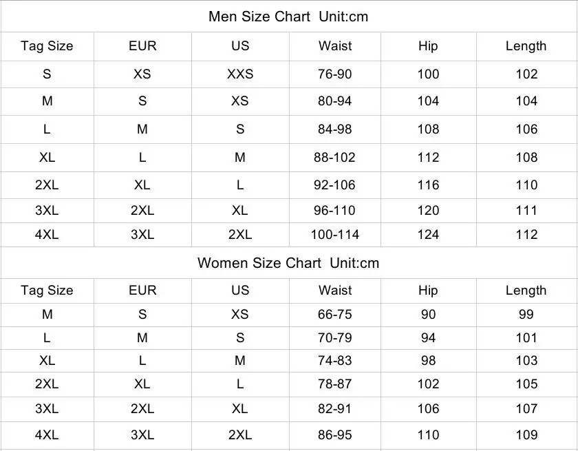Click the men's waist value 76-90
Viewport: 578px width, 451px height.
click(x=335, y=74)
